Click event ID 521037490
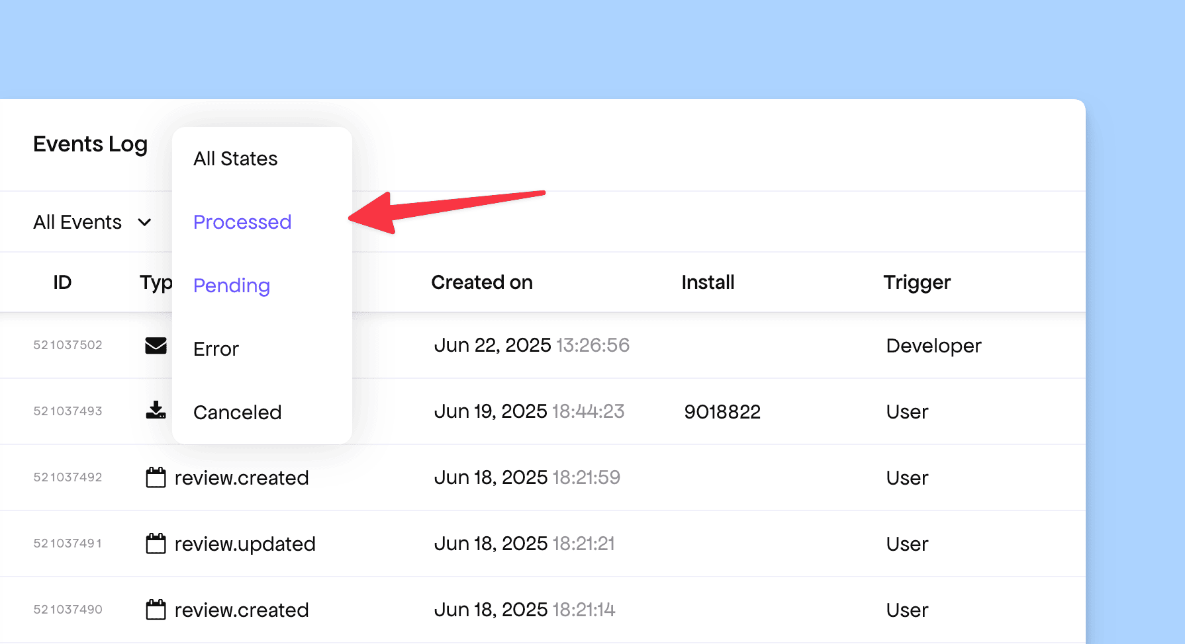1185x644 pixels. (x=68, y=610)
